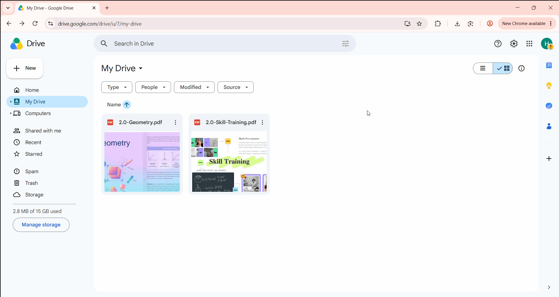Open the Support help icon
Screen dimensions: 559x297
pos(498,44)
